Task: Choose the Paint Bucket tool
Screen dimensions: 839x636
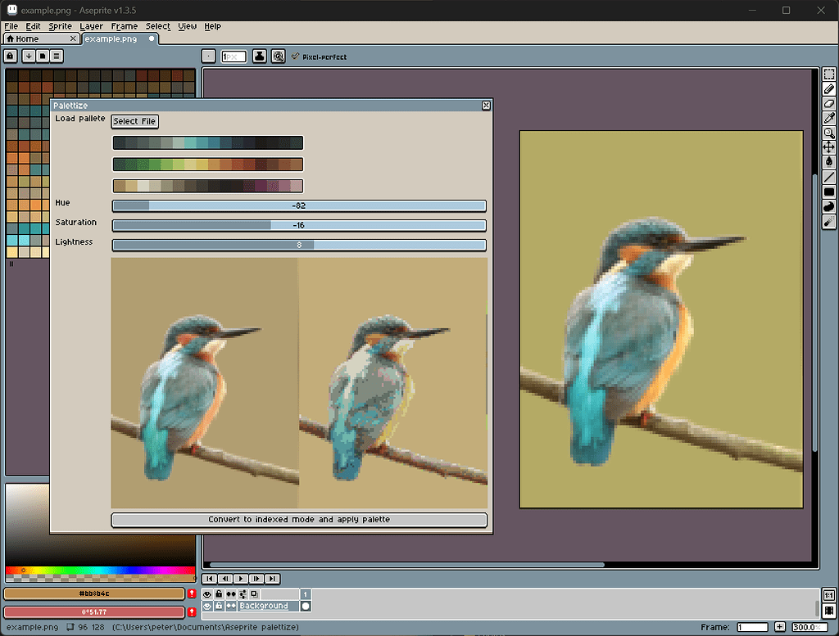Action: point(828,162)
